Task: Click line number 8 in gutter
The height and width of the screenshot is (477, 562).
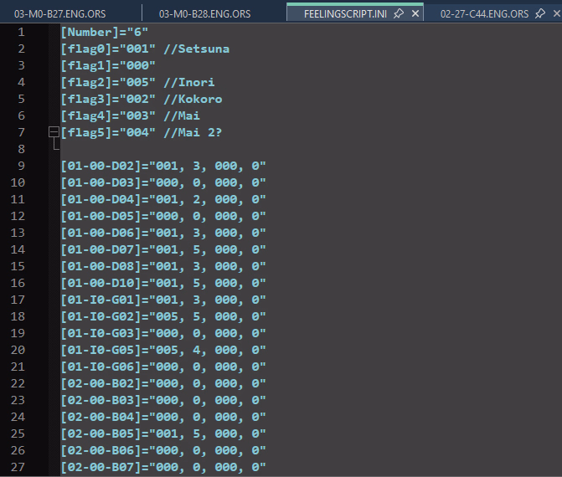Action: tap(21, 149)
